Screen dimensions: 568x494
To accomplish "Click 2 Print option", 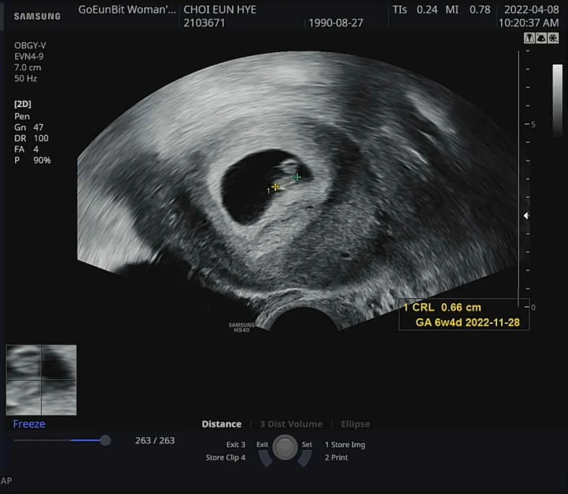I will pyautogui.click(x=336, y=457).
